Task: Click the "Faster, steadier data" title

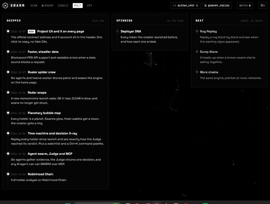Action: coord(43,52)
